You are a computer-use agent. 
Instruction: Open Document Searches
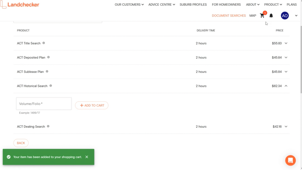click(x=229, y=16)
